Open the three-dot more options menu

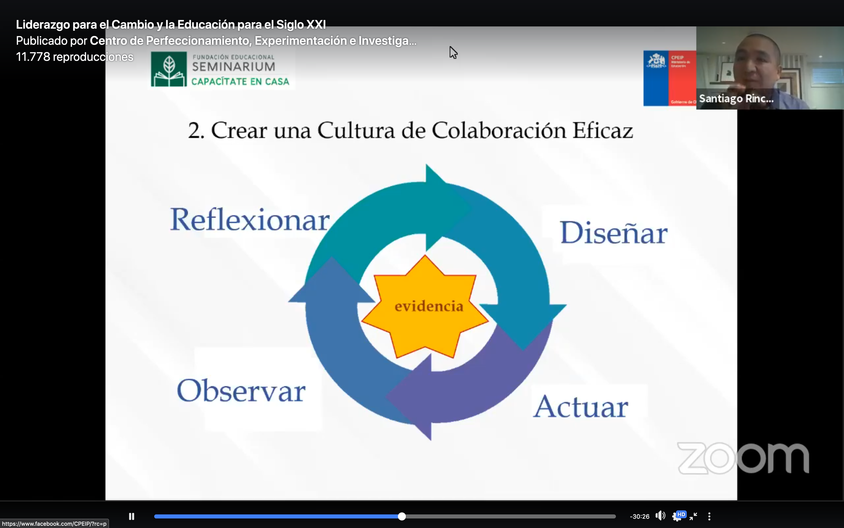[709, 516]
